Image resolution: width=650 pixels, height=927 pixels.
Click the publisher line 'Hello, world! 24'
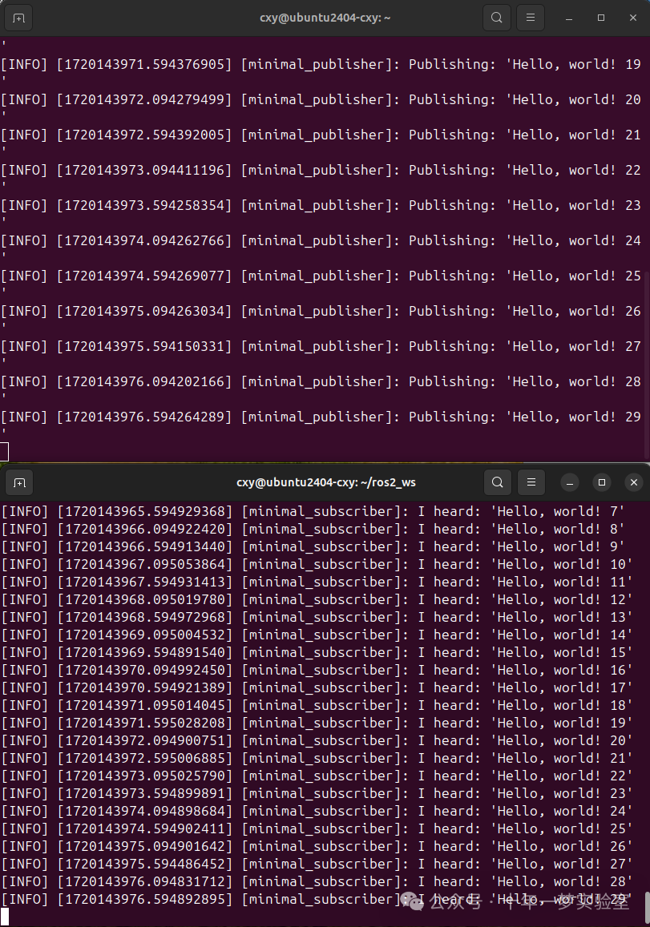(x=321, y=241)
